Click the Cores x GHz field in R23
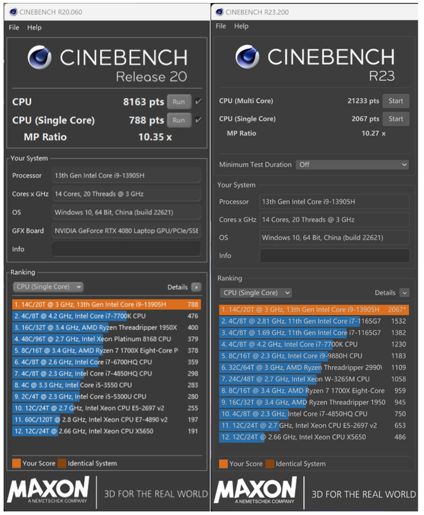 [335, 220]
